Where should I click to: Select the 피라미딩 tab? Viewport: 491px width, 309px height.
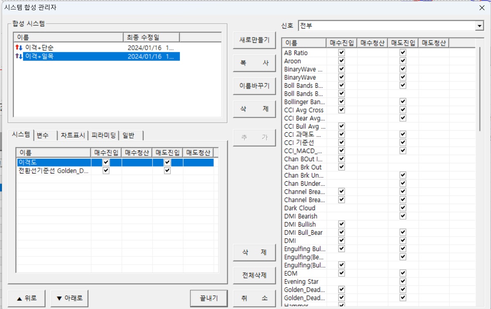click(x=103, y=135)
